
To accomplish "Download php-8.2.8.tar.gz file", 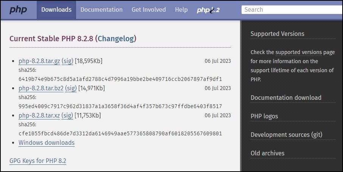I will click(x=39, y=61).
